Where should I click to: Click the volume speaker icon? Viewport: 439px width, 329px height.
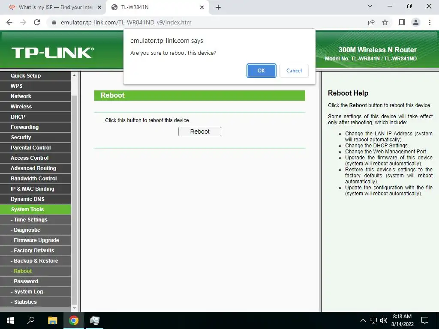[x=384, y=320]
